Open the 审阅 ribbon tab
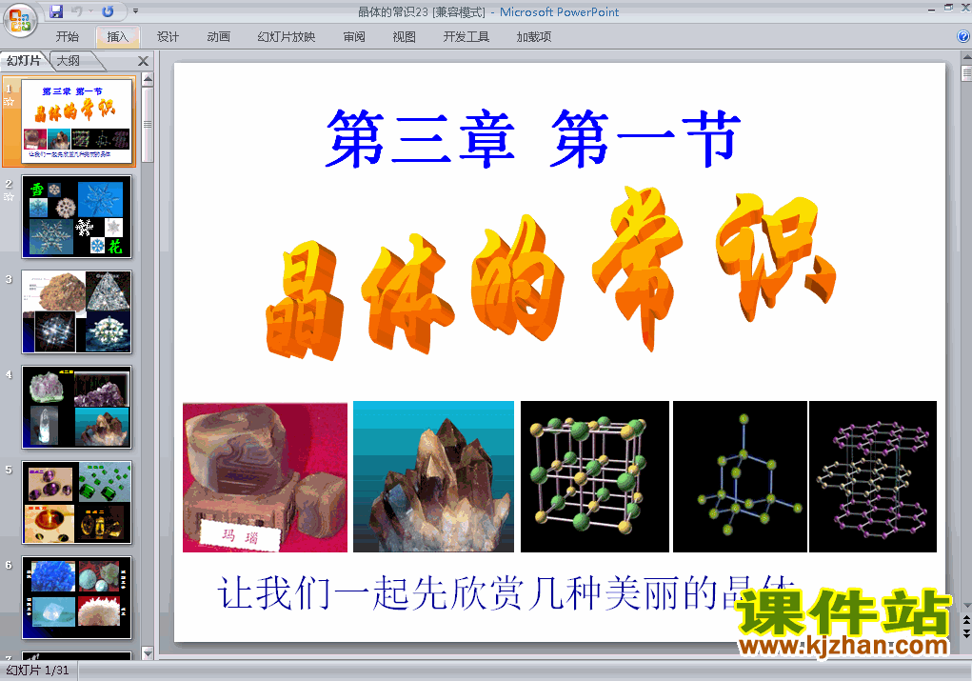Image resolution: width=972 pixels, height=681 pixels. pos(354,36)
